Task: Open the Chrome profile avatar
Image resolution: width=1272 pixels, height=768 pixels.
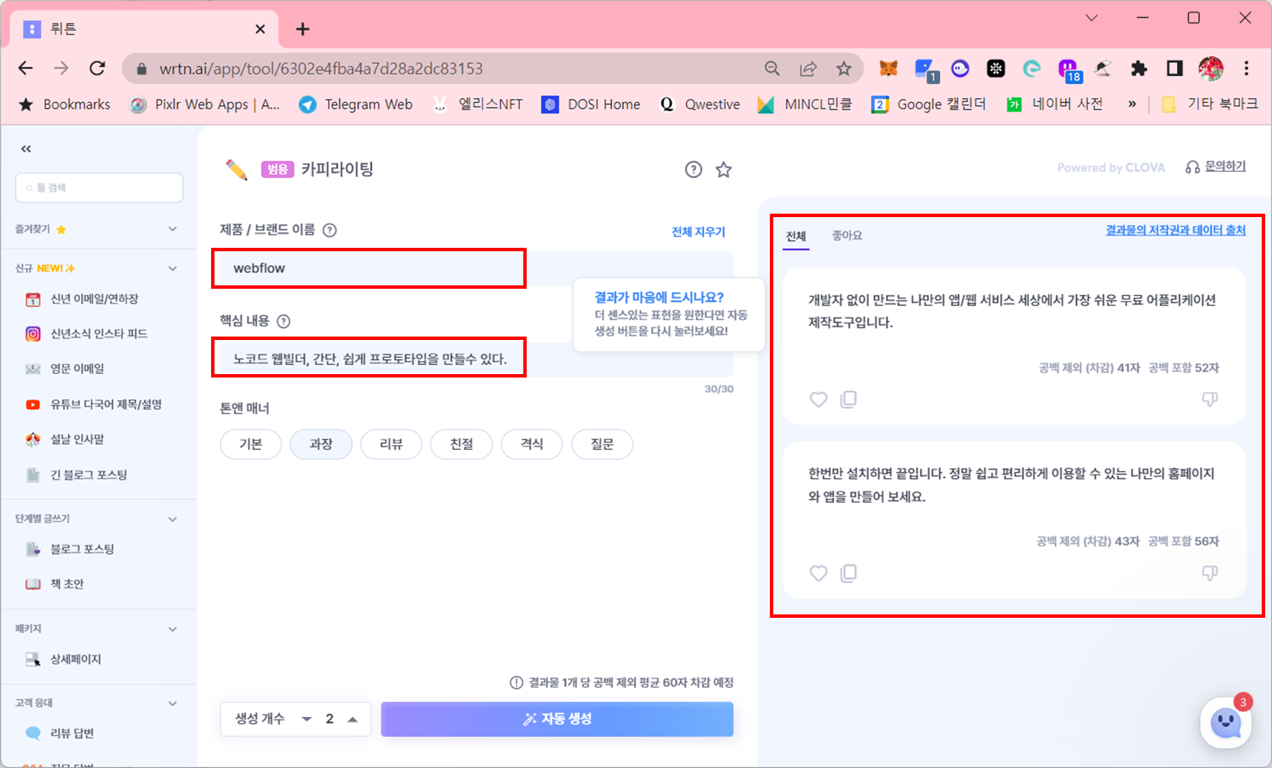Action: click(1211, 68)
